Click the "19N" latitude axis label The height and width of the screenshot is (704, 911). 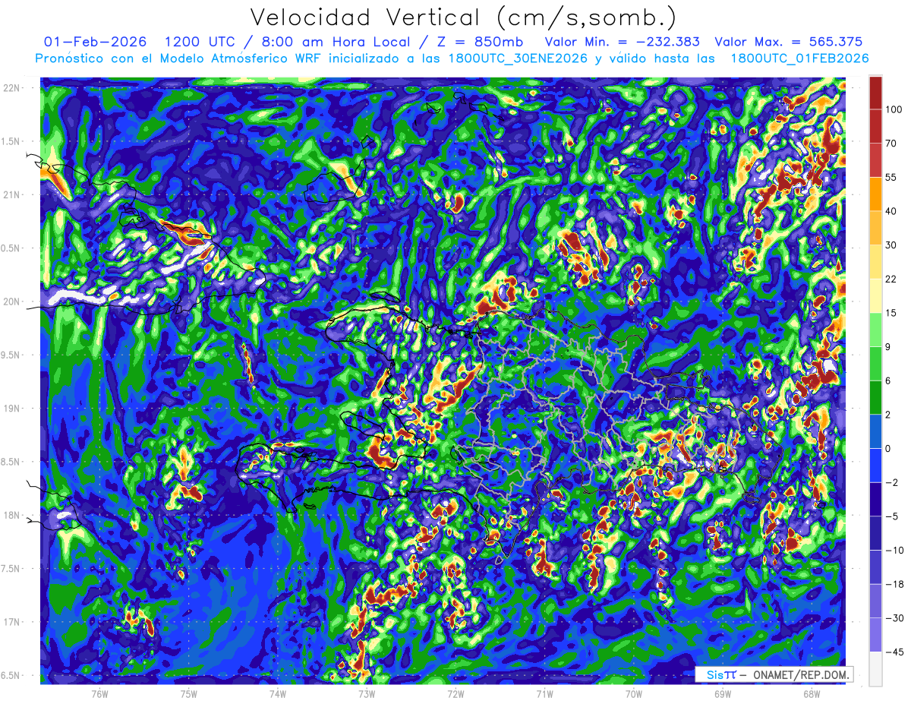pos(11,409)
